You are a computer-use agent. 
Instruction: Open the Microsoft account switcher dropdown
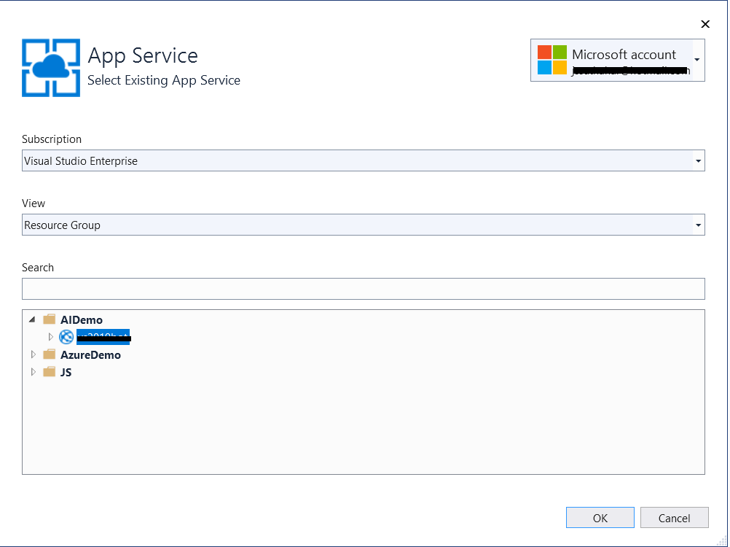[697, 60]
